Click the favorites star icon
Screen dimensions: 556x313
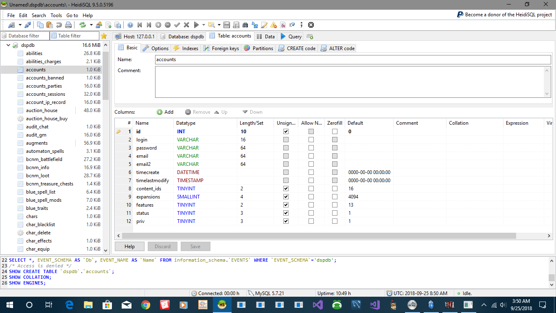coord(104,36)
